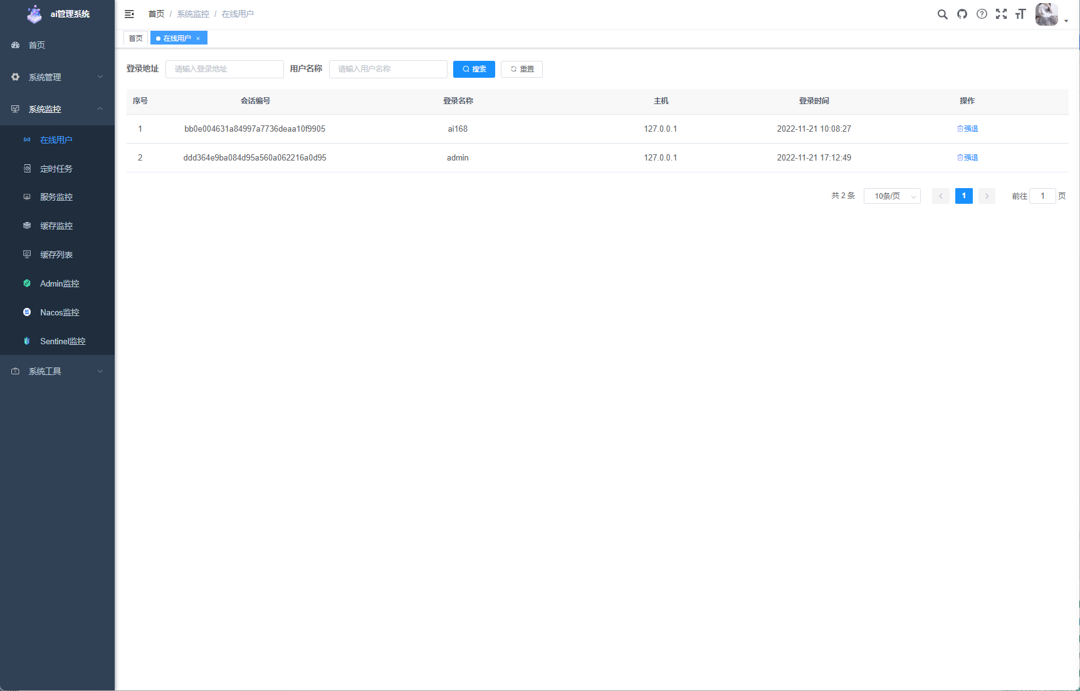1080x691 pixels.
Task: Click the 服务监控 sidebar icon
Action: click(x=27, y=197)
